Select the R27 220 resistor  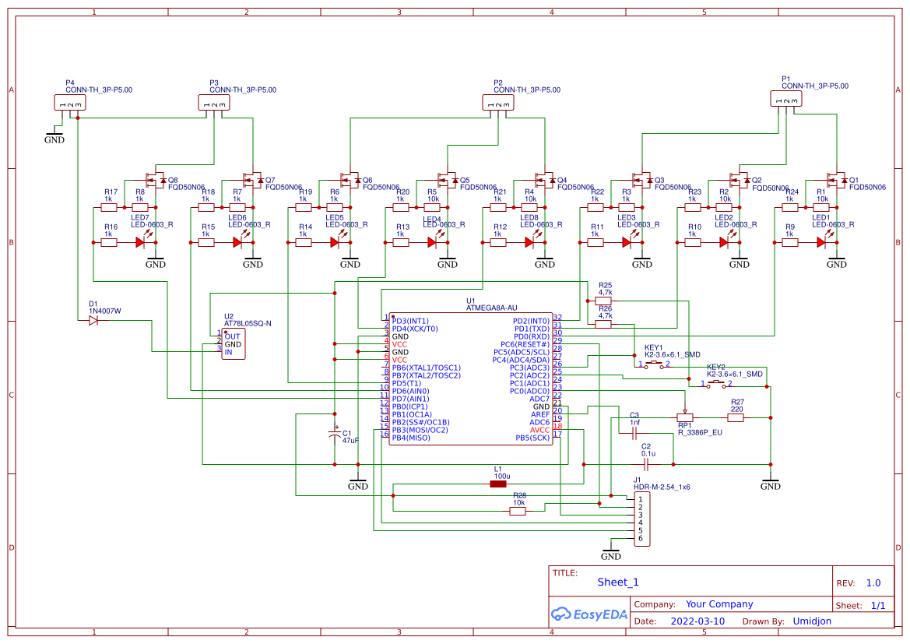[736, 417]
